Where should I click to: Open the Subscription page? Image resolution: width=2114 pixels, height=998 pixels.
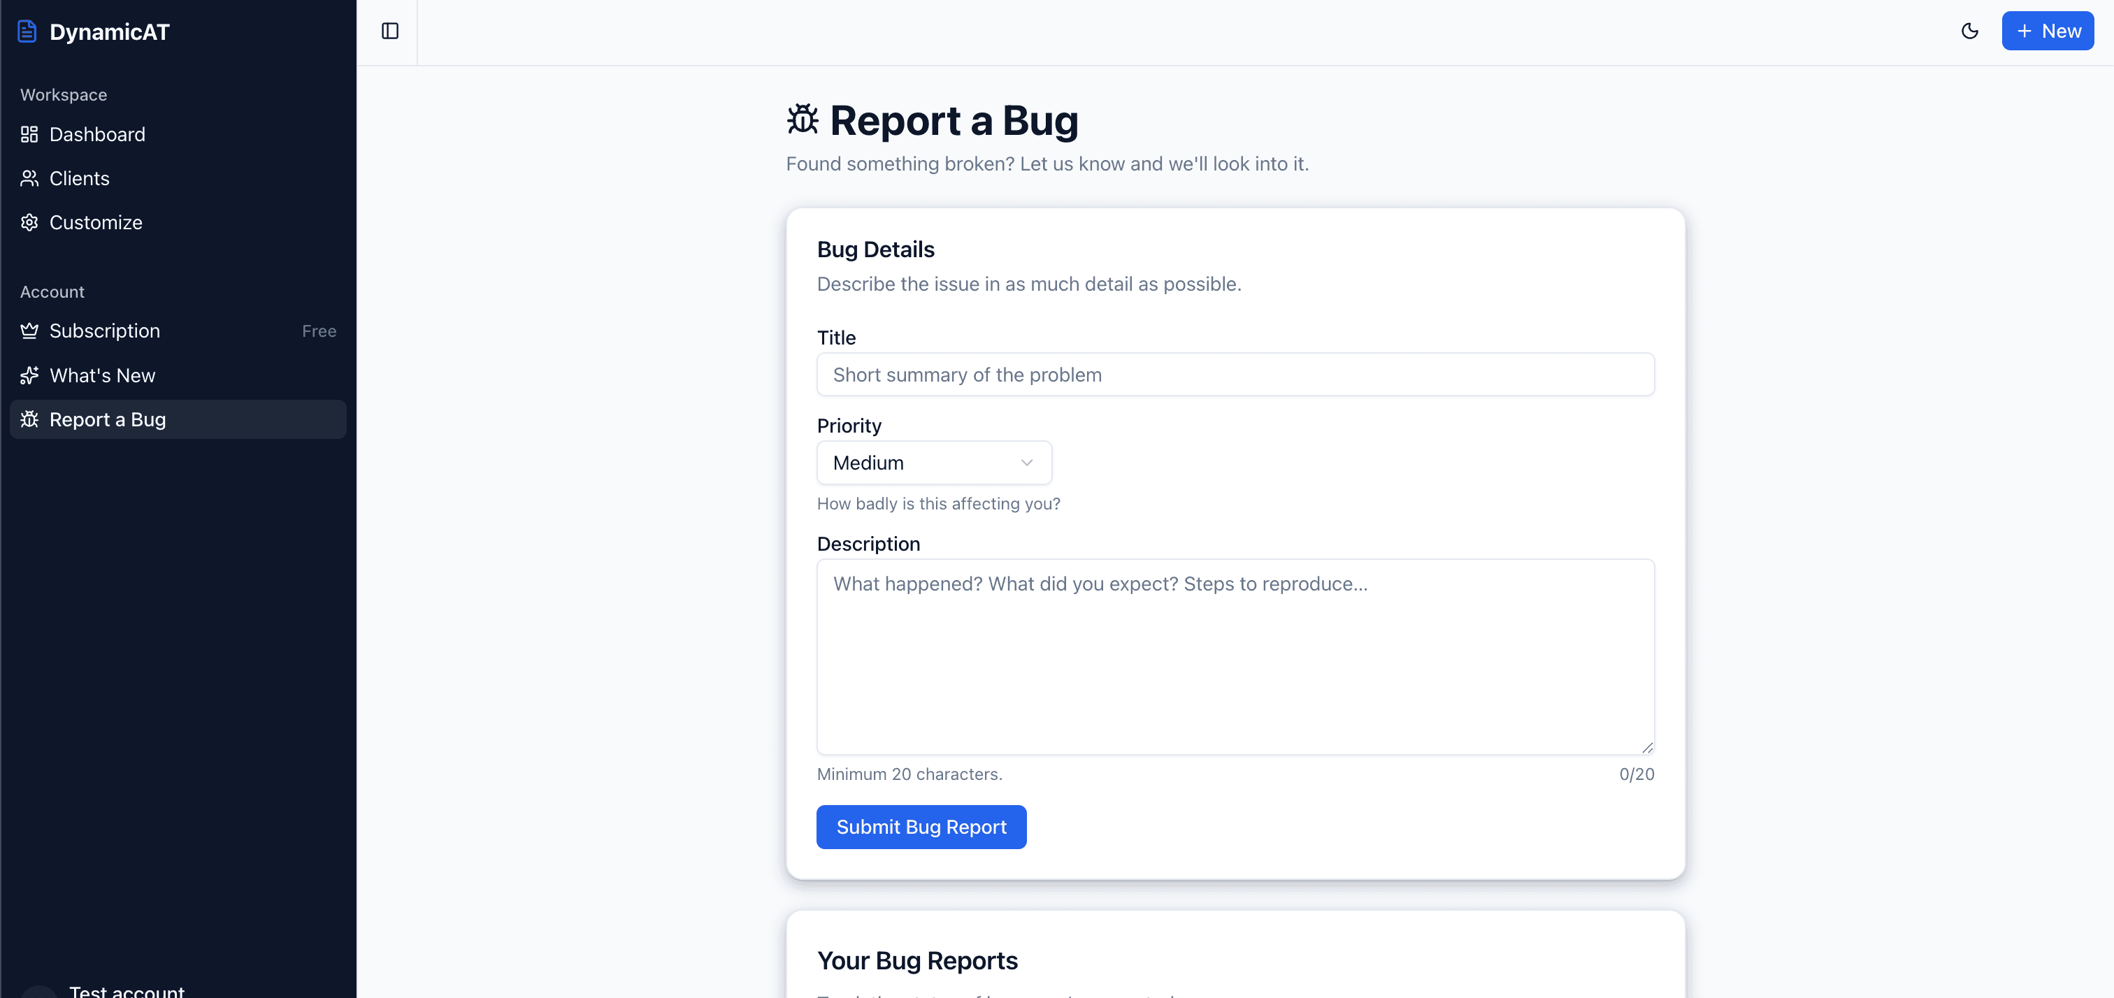[178, 331]
